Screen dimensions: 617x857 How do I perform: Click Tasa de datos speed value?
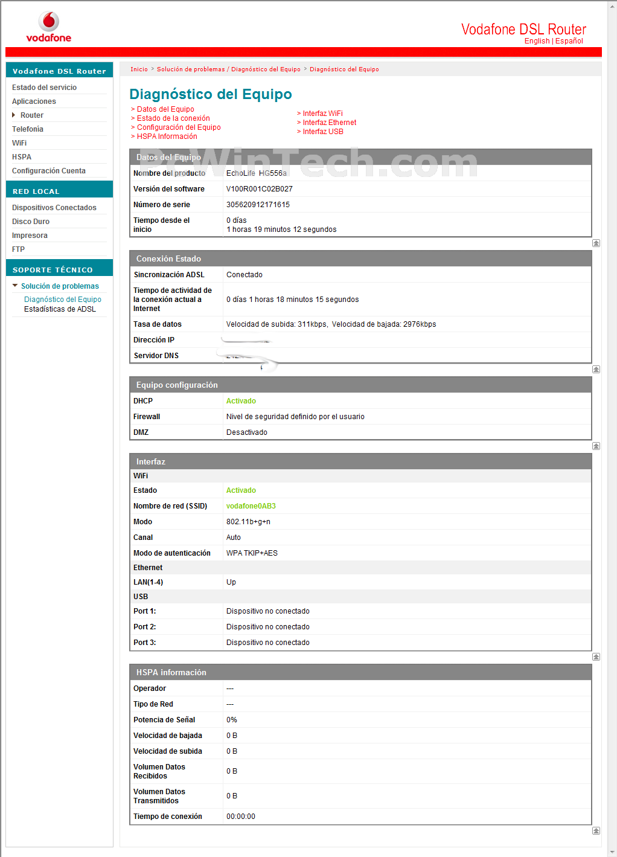[x=331, y=324]
